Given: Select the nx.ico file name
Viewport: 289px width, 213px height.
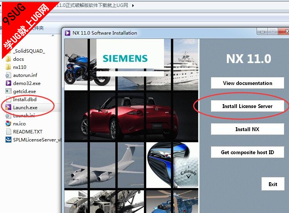Looking at the screenshot, I should pos(19,123).
